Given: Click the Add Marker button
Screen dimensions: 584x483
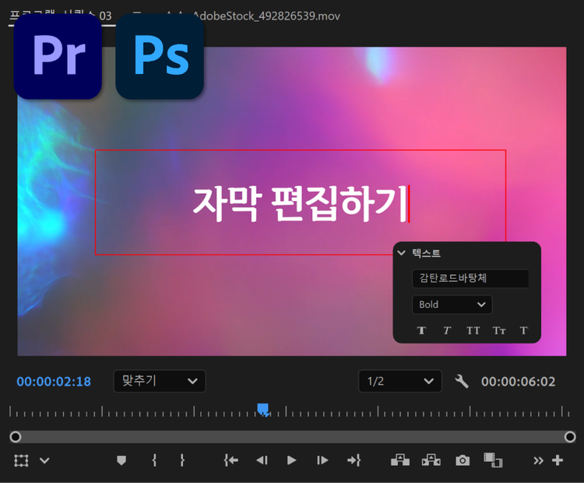Looking at the screenshot, I should tap(121, 460).
